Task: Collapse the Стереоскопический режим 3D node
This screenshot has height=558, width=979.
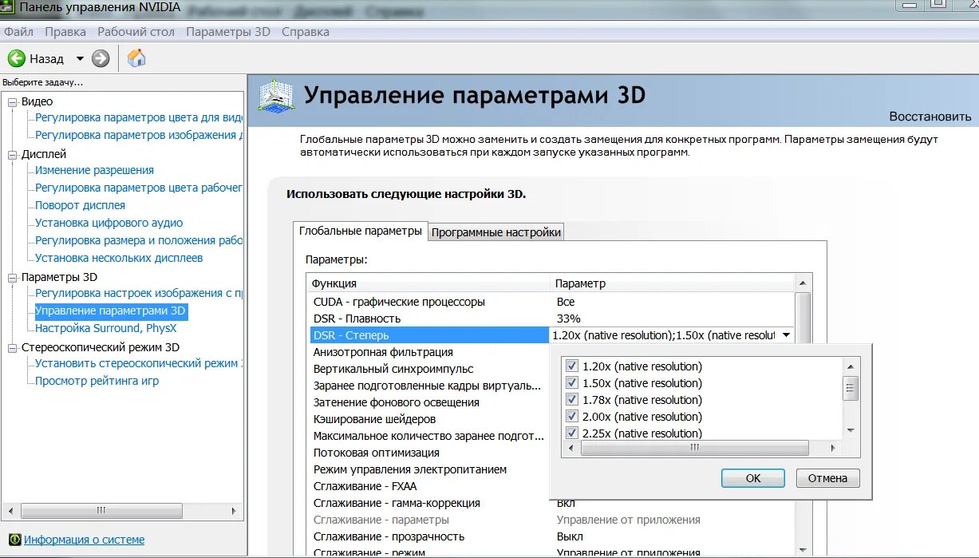Action: [x=12, y=348]
